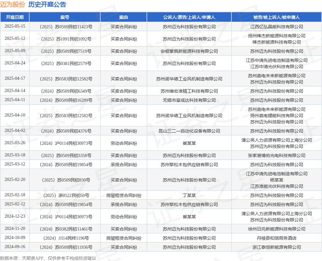Pick the date 2024-12-23

tap(15, 216)
